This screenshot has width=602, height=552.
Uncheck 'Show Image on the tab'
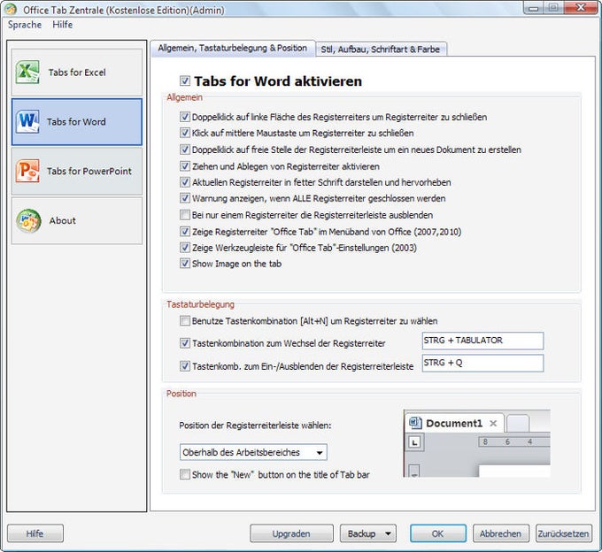[x=185, y=263]
